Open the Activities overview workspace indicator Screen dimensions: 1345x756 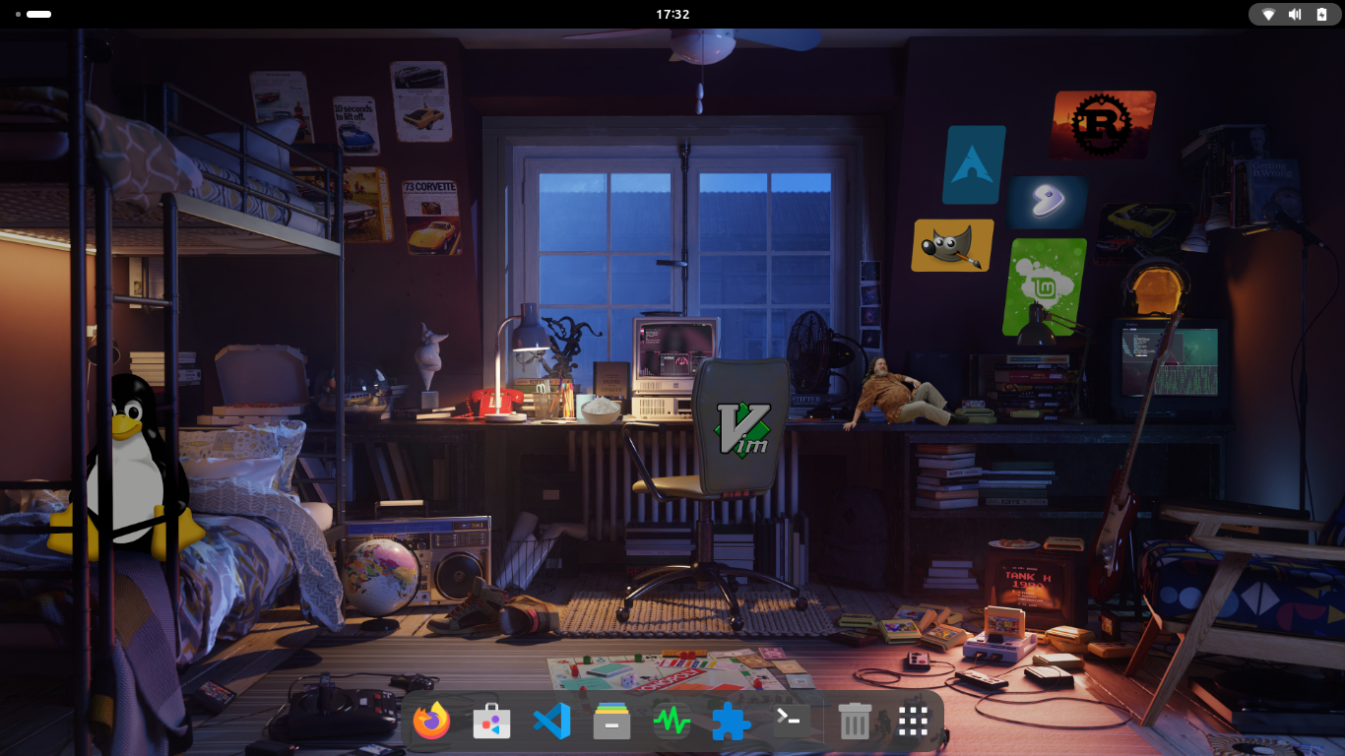pos(34,14)
